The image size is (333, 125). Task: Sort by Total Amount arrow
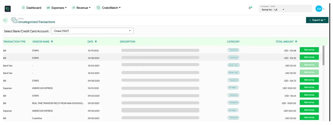pos(296,42)
